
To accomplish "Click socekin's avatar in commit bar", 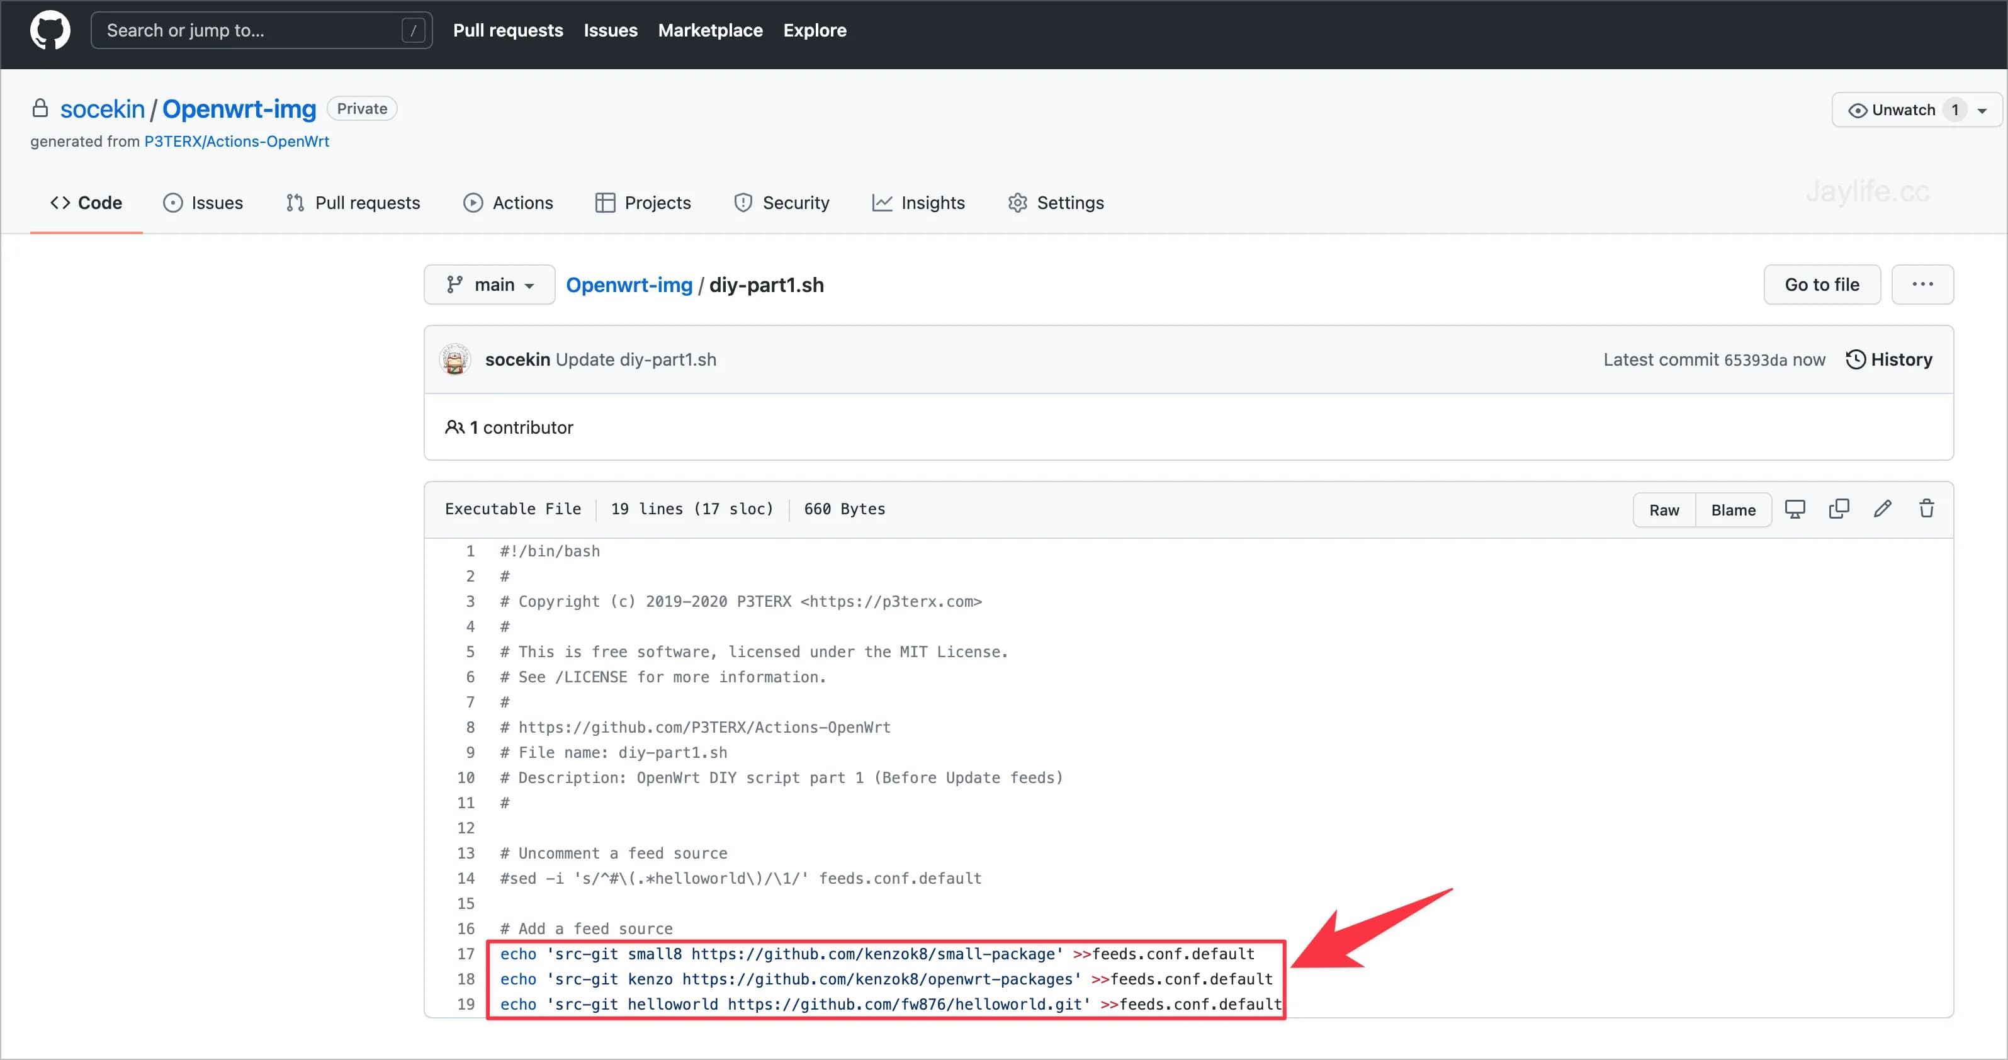I will [x=455, y=359].
